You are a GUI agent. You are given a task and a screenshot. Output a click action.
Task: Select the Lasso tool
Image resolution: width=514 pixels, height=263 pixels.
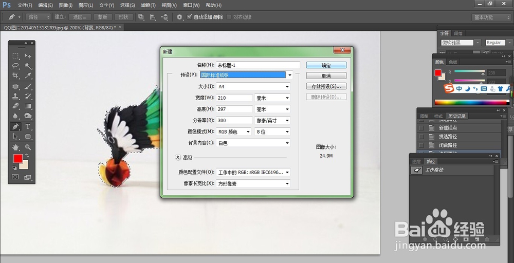[15, 66]
